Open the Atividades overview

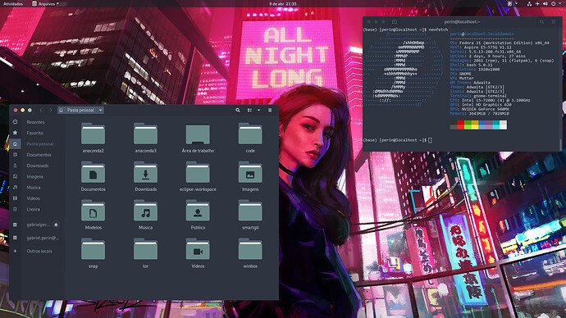pyautogui.click(x=13, y=3)
